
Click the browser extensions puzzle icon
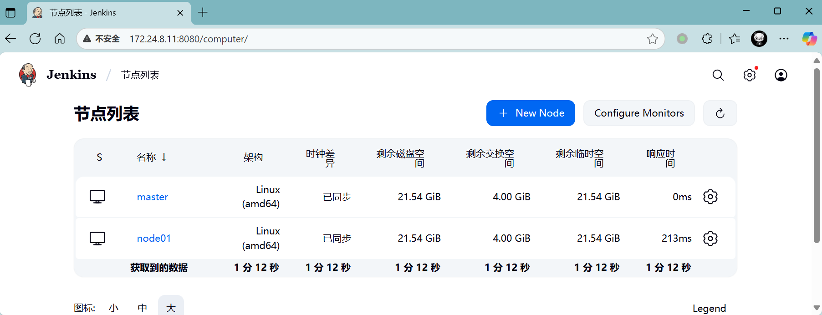click(x=707, y=39)
